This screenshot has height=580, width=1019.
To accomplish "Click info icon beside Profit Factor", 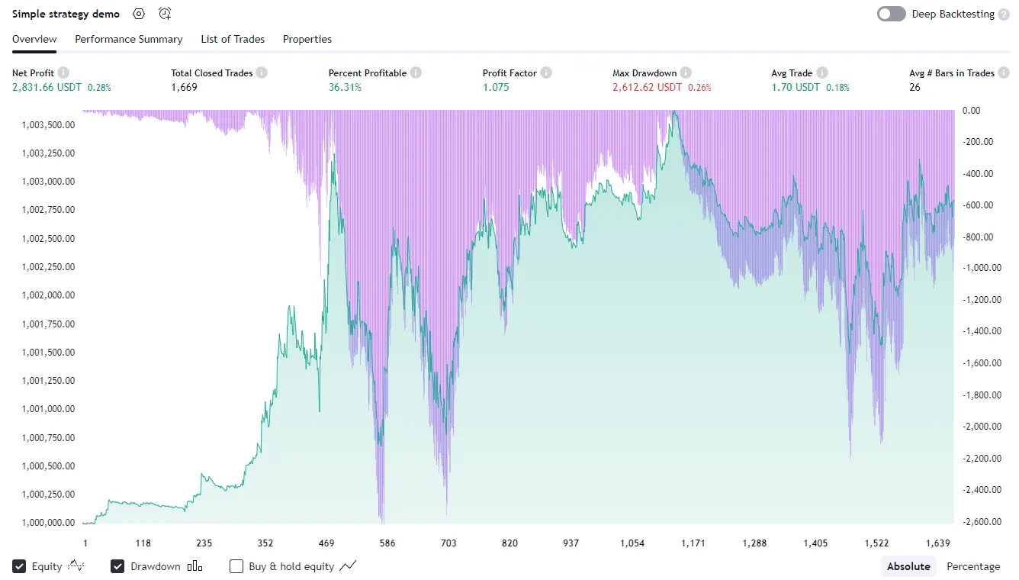I will tap(546, 72).
